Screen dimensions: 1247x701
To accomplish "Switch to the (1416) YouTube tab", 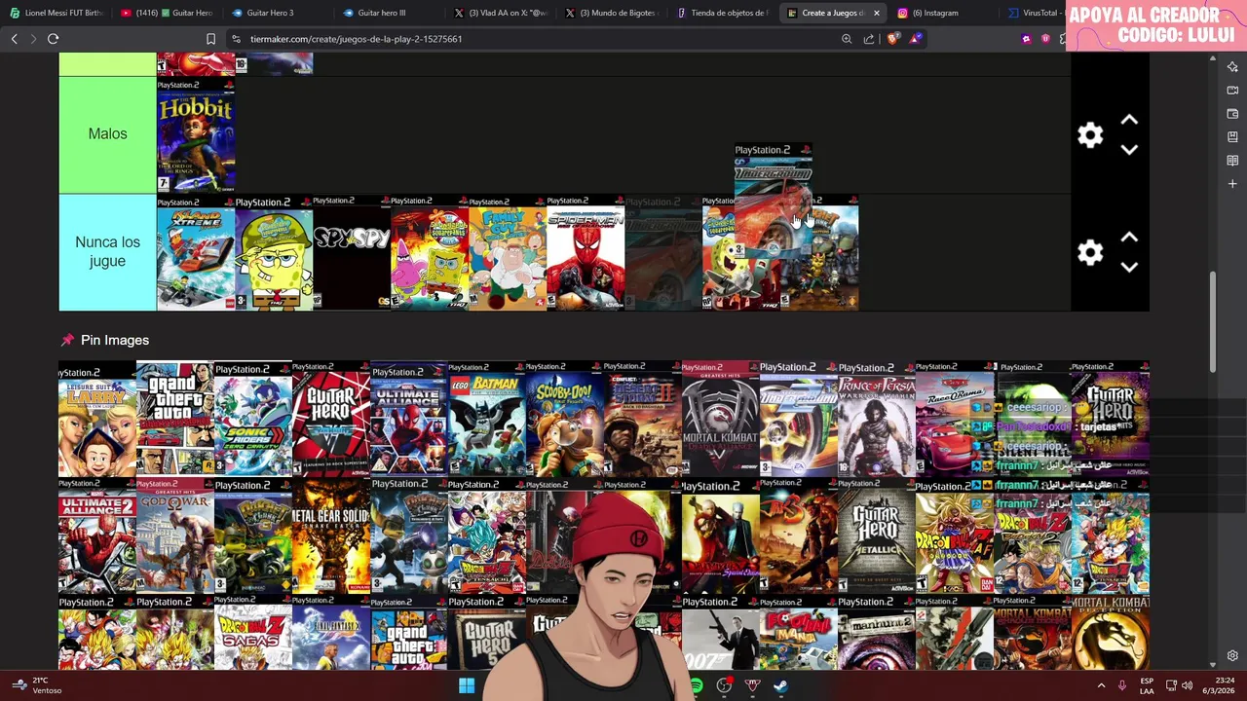I will [x=167, y=13].
